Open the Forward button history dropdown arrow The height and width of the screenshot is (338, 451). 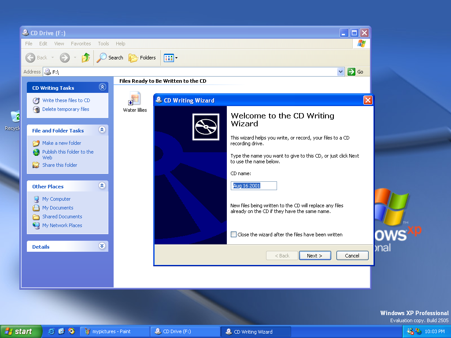point(75,58)
